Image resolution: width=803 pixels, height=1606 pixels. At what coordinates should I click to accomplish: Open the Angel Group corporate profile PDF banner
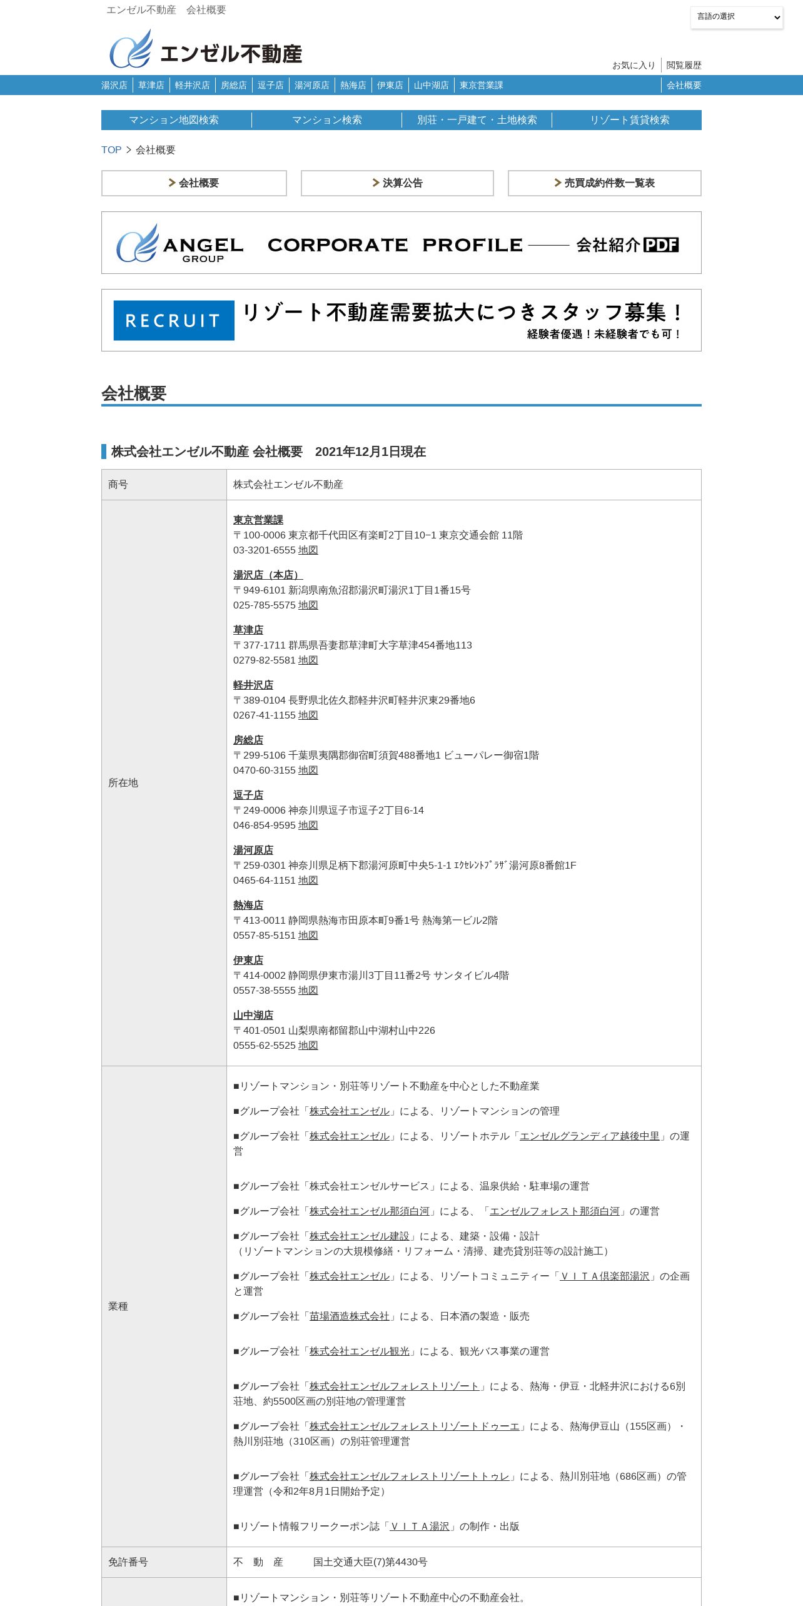pos(401,243)
